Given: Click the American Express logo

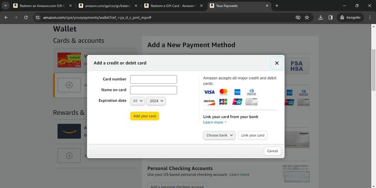Looking at the screenshot, I should [x=237, y=92].
